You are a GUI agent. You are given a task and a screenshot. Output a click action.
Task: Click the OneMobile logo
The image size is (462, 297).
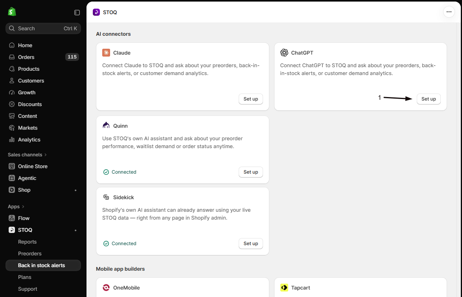coord(106,288)
